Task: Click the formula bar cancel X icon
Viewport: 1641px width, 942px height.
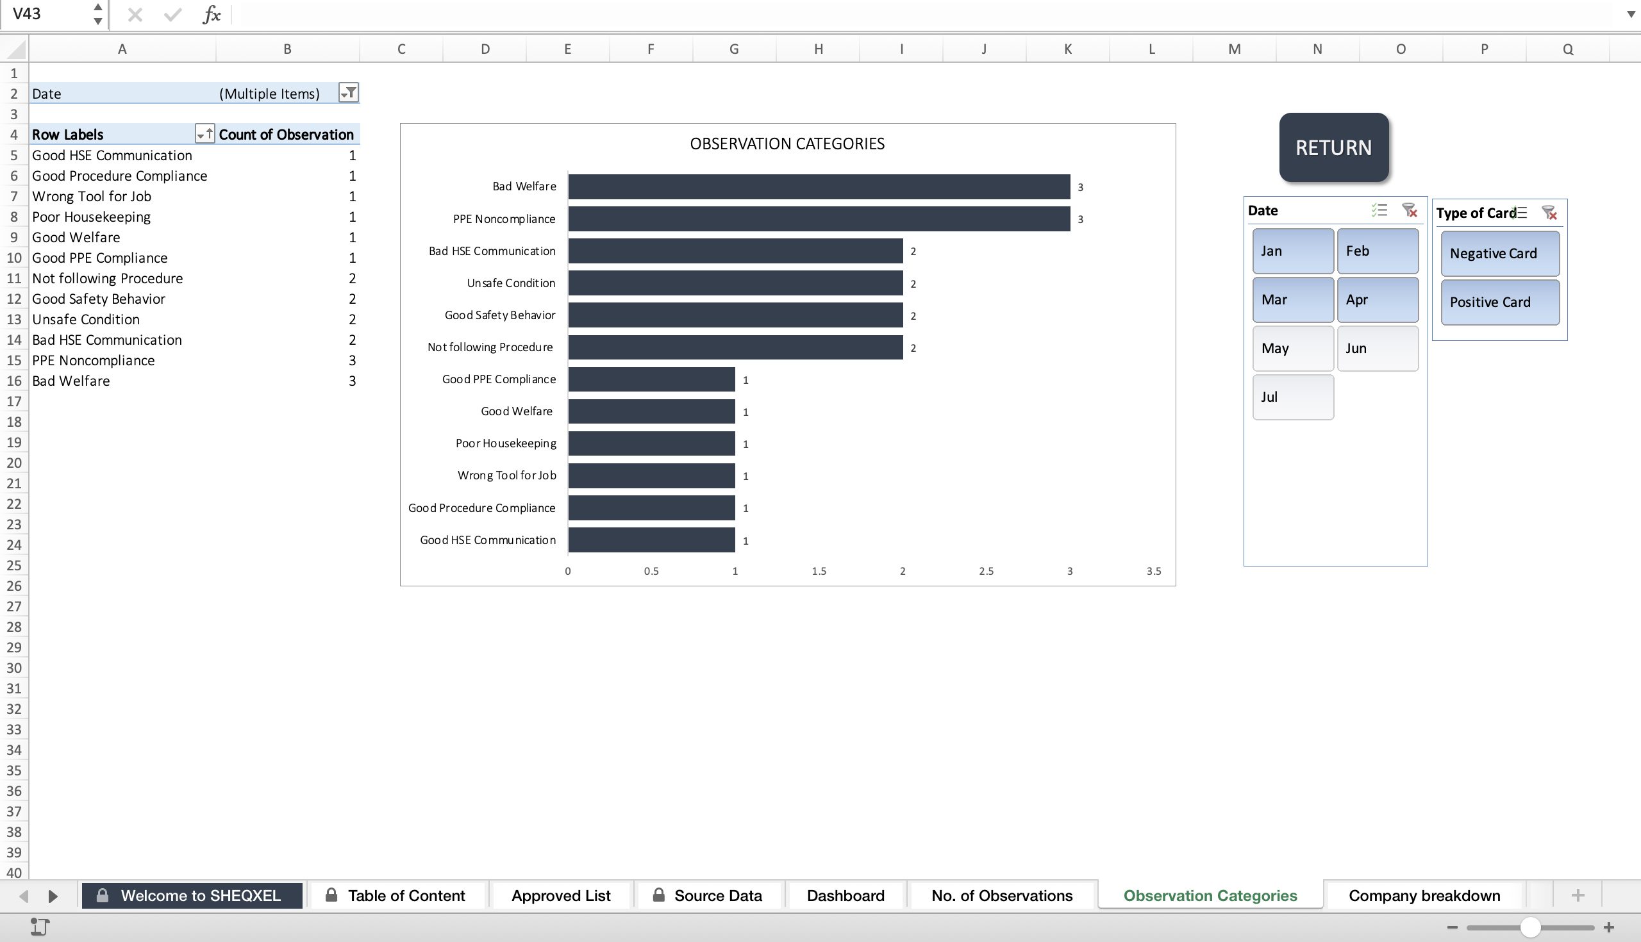Action: pos(135,14)
